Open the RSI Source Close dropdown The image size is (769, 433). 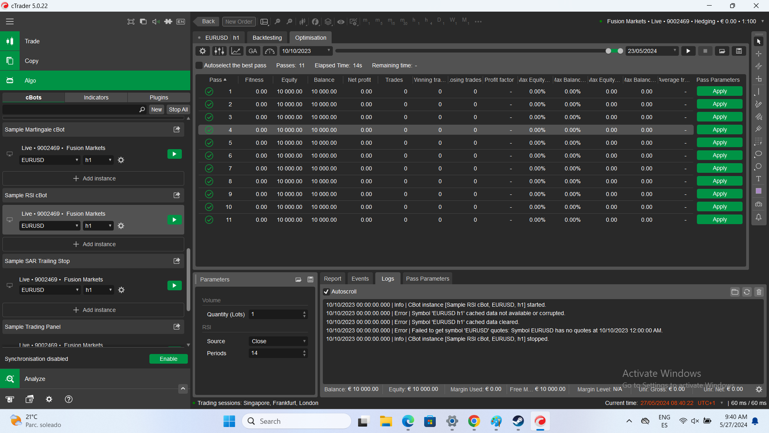coord(278,341)
